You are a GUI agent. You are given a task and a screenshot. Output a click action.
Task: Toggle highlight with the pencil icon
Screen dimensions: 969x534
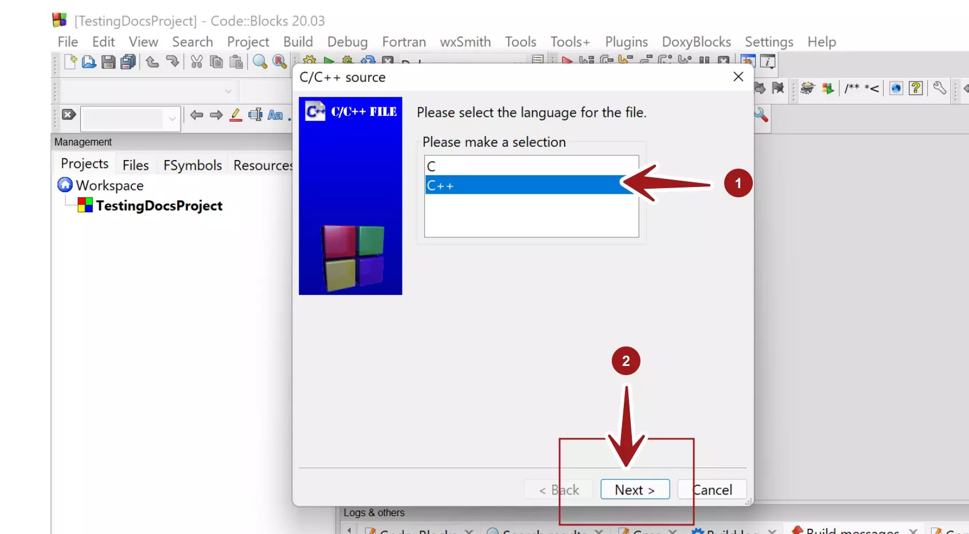tap(236, 115)
